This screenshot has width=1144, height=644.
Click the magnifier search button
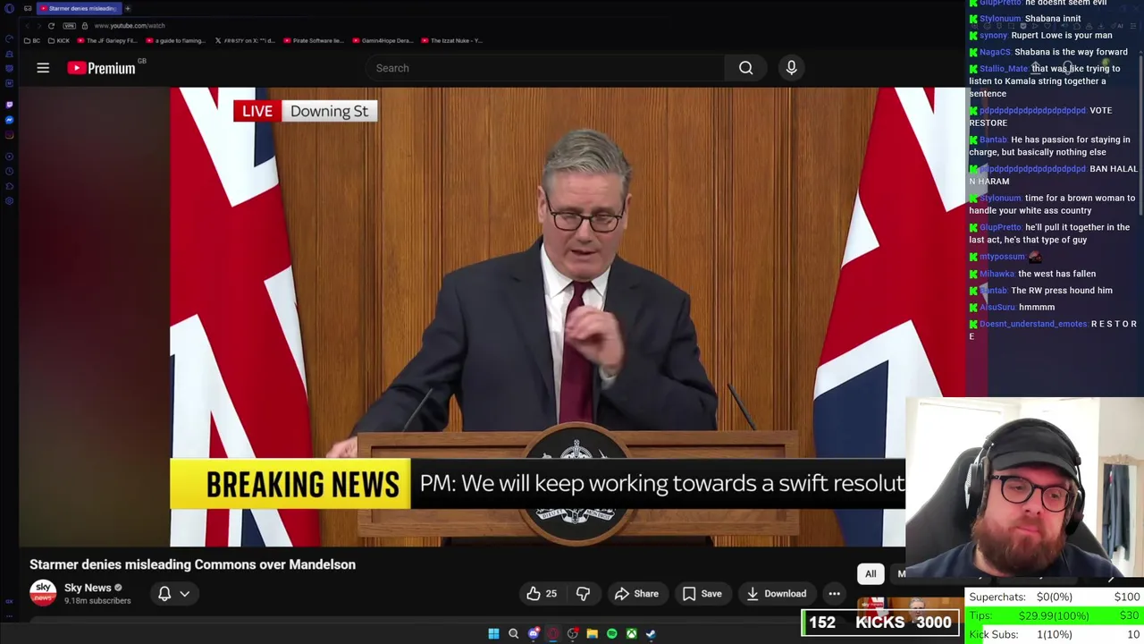pyautogui.click(x=745, y=68)
